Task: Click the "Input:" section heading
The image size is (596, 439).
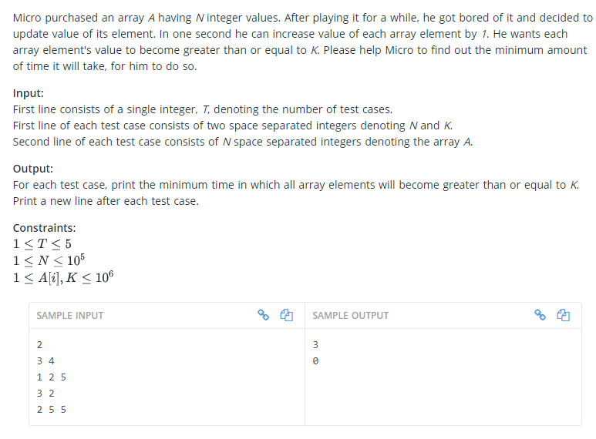Action: click(x=29, y=92)
